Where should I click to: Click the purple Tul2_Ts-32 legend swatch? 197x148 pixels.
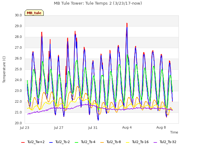click(x=155, y=142)
